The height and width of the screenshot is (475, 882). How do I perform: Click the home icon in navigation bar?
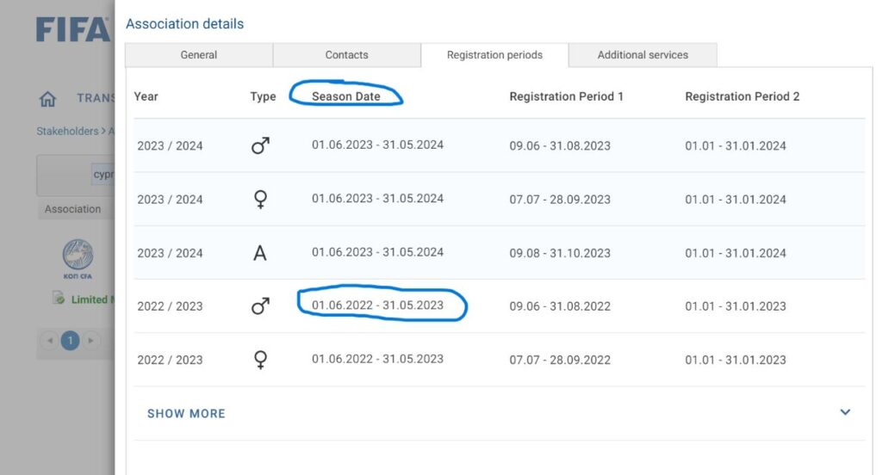point(48,99)
